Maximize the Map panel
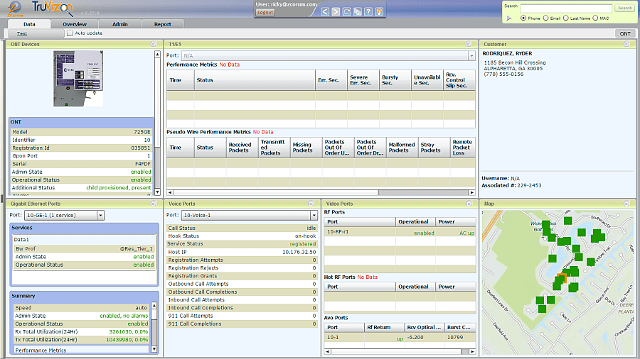Screen dimensions: 640x359 [626, 204]
